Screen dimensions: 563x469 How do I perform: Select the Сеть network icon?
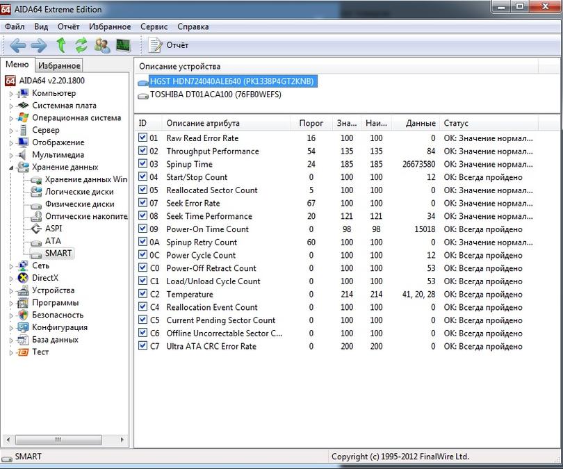(x=24, y=265)
